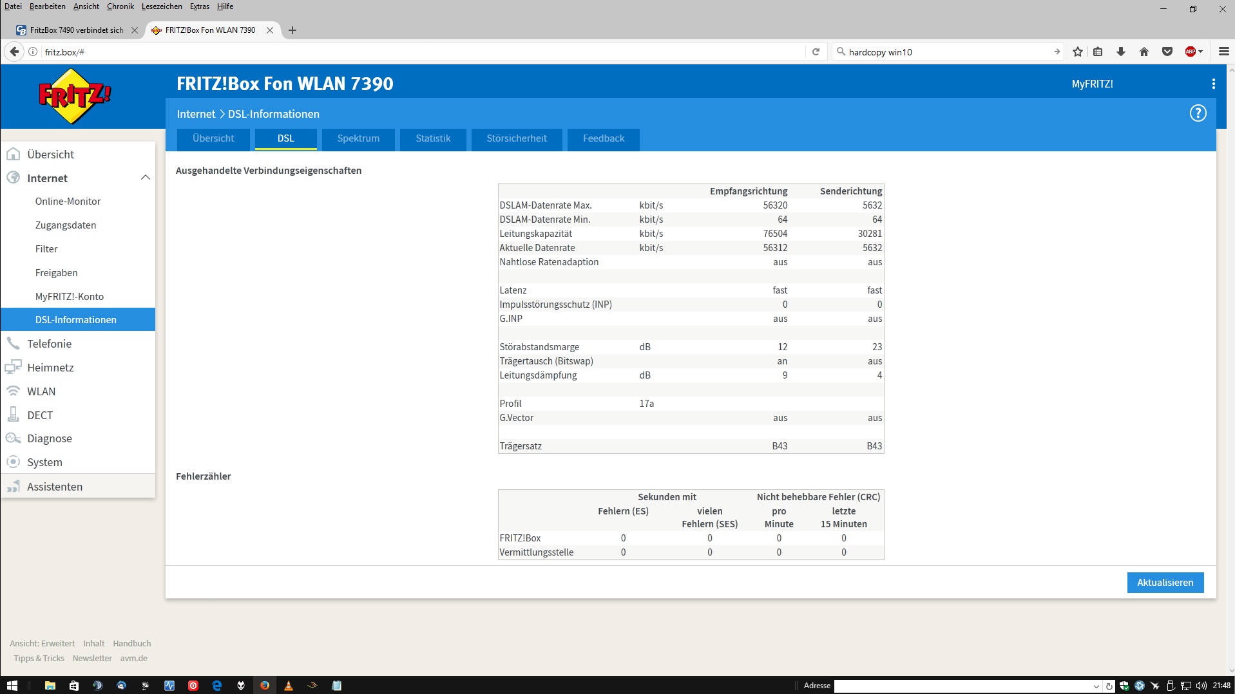Open File Explorer from the taskbar

[x=50, y=686]
